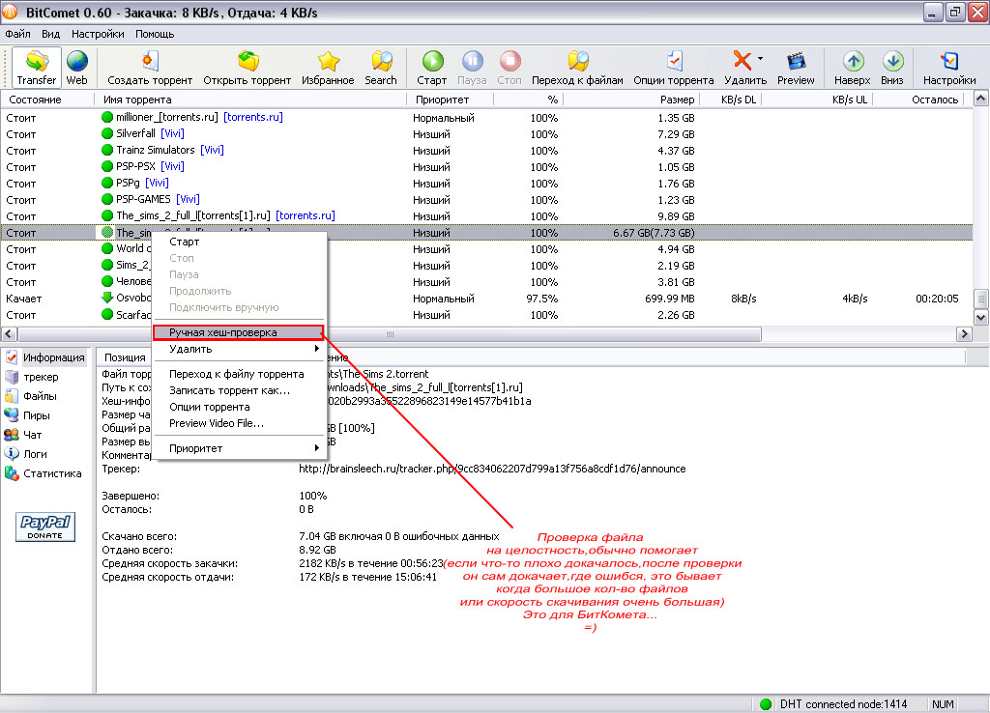Open the Вид menu
The width and height of the screenshot is (990, 713).
pyautogui.click(x=50, y=34)
